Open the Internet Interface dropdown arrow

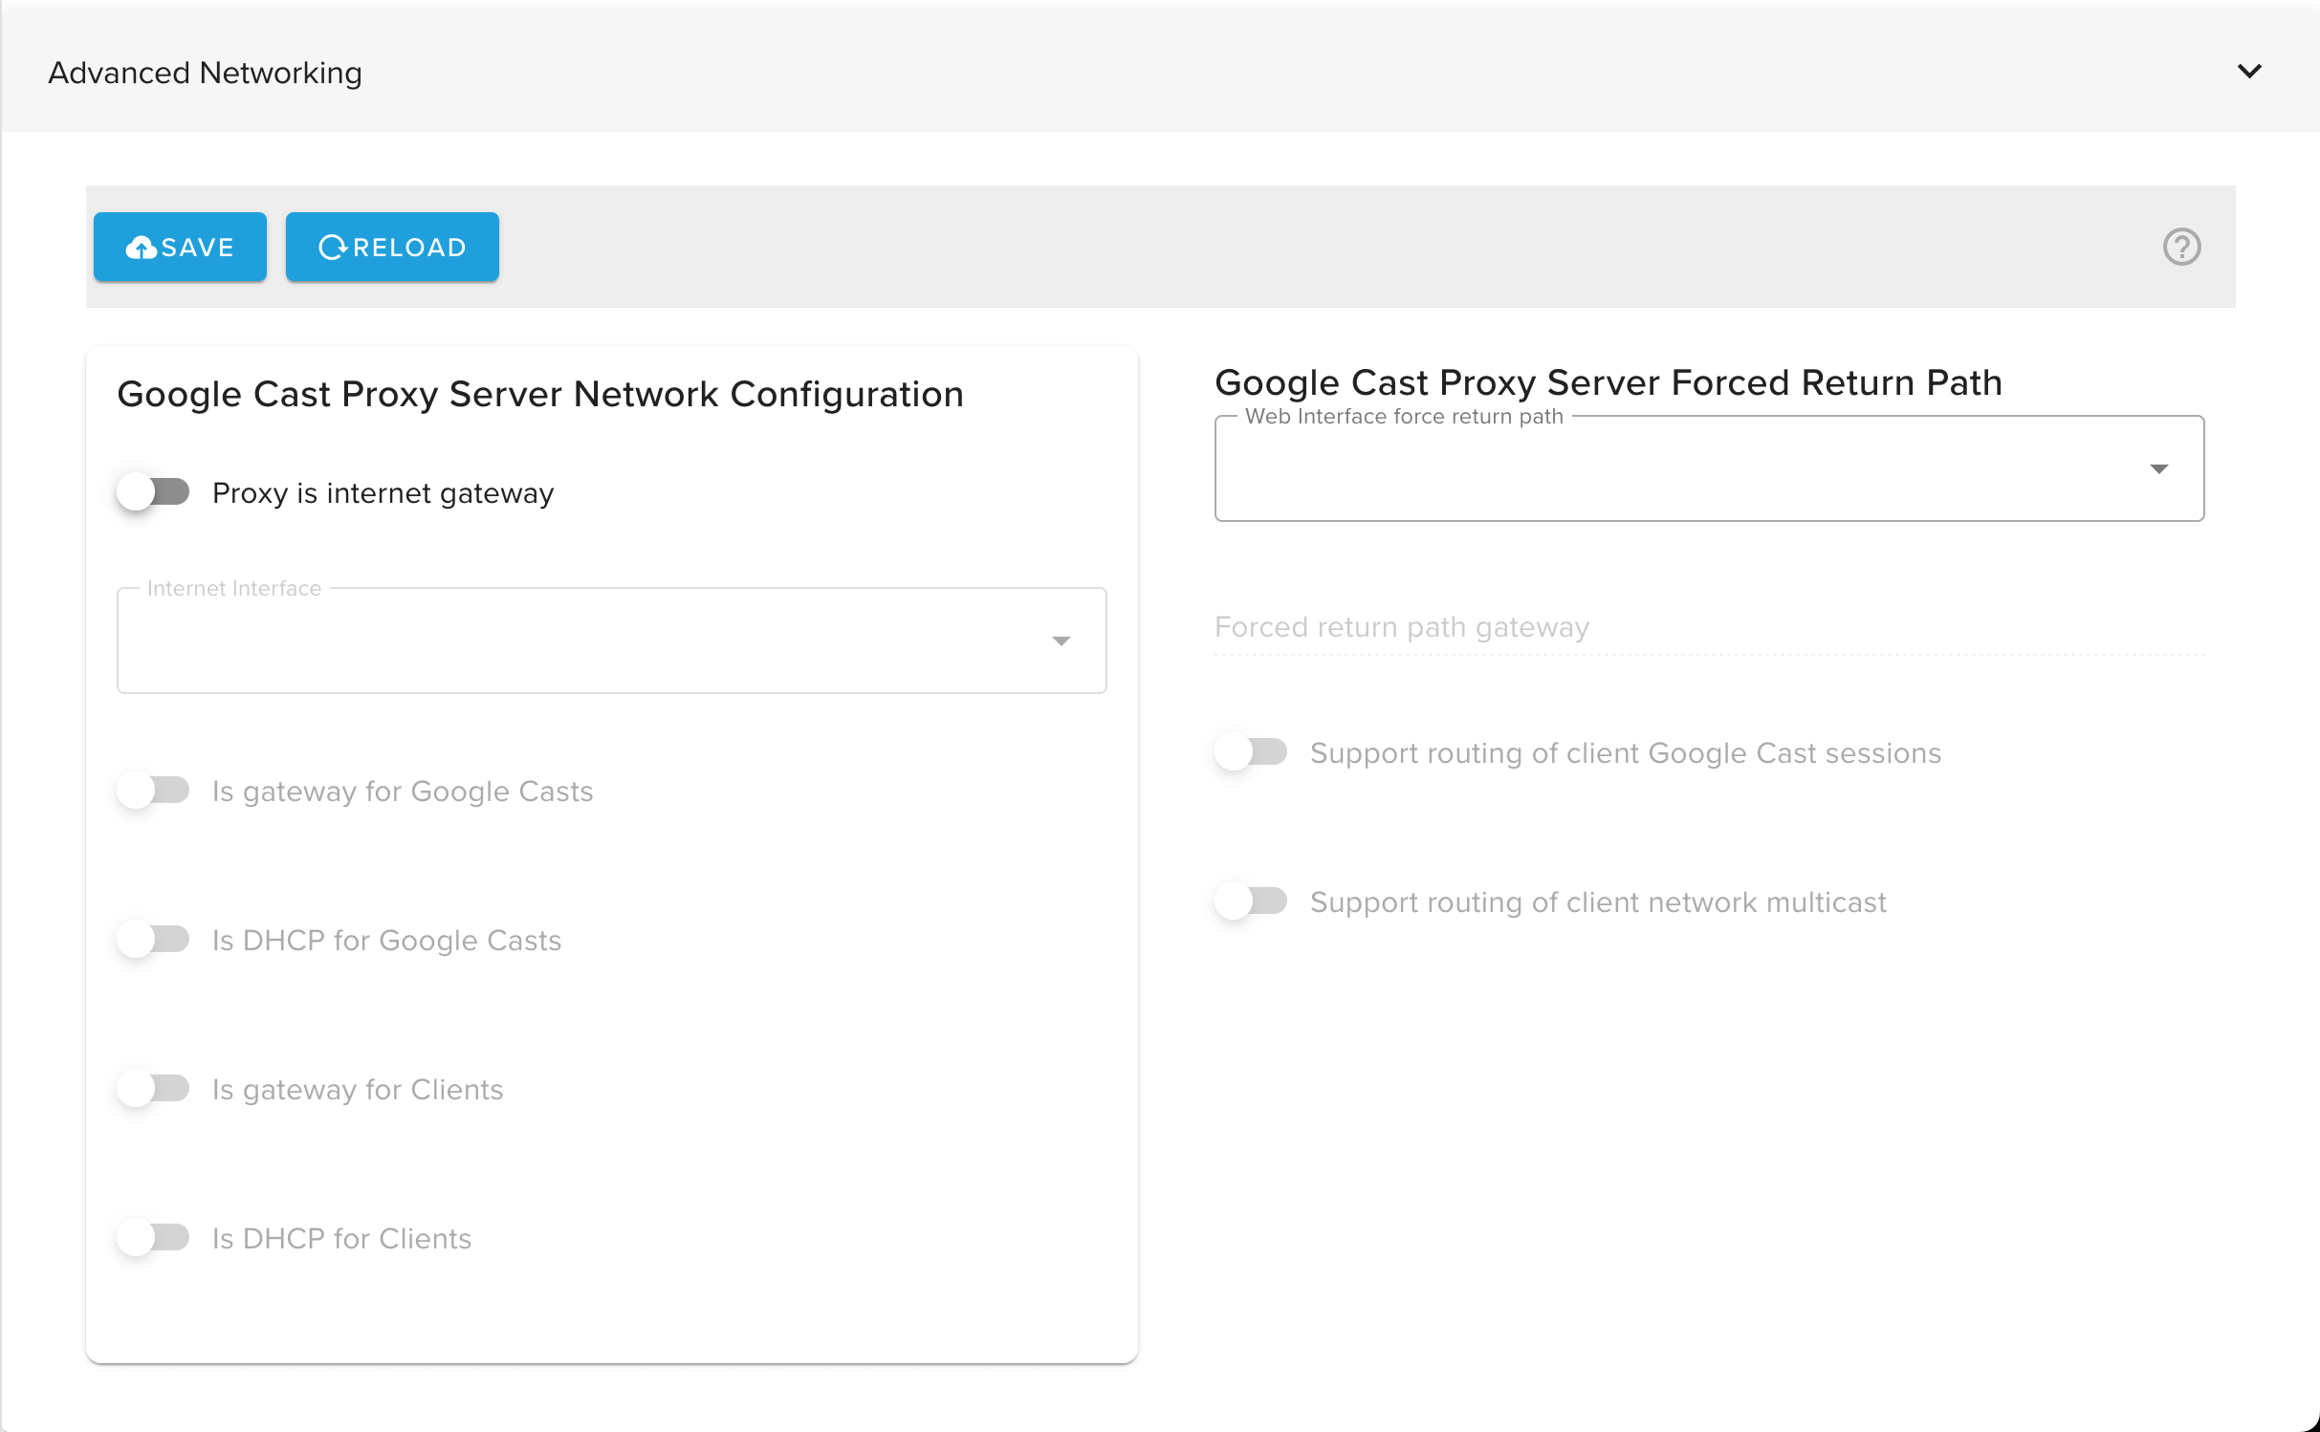click(1061, 640)
